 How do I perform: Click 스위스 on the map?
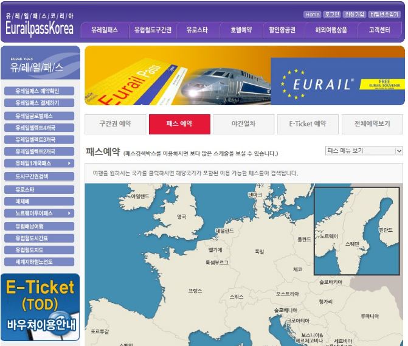tap(237, 297)
